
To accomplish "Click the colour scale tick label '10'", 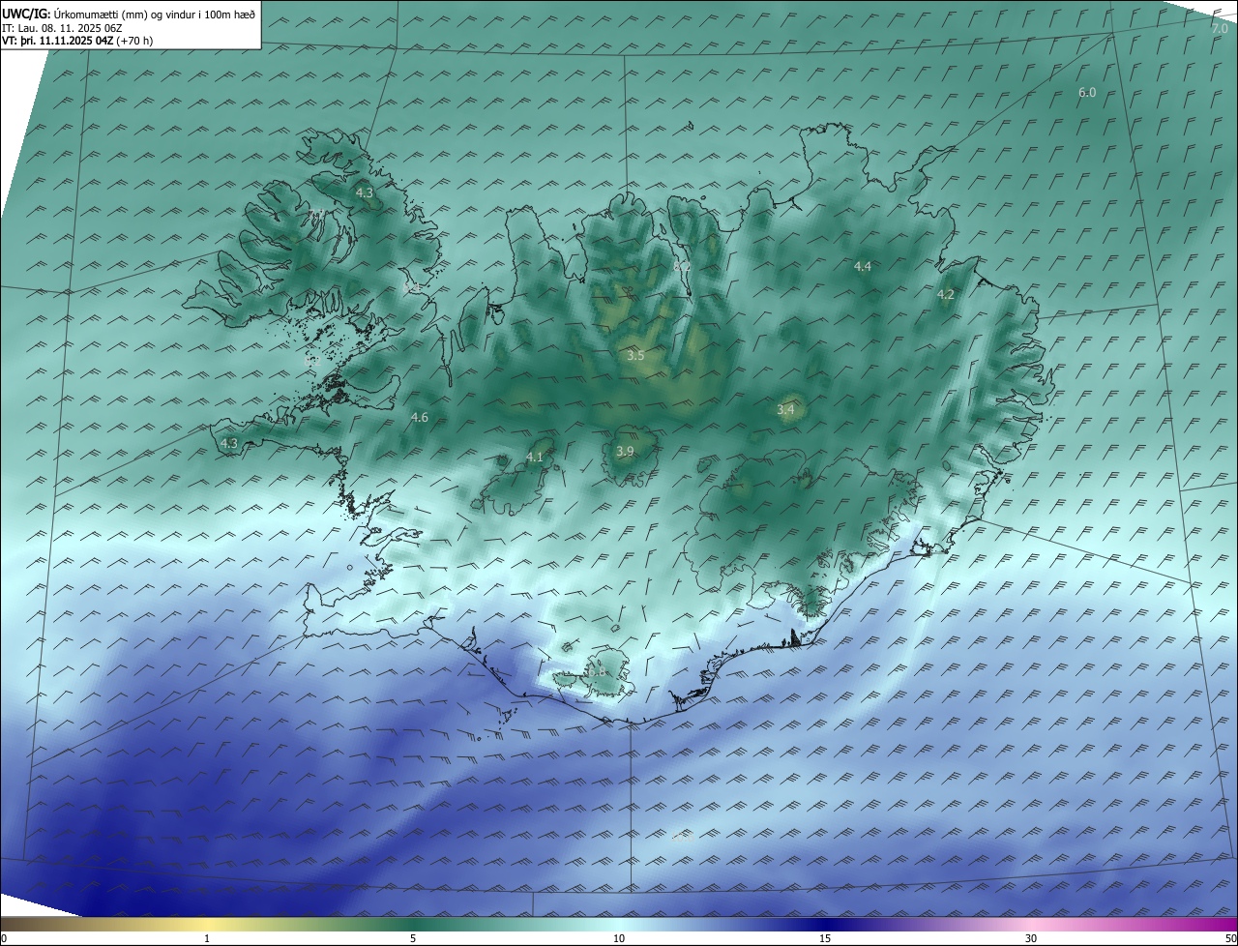I will [x=619, y=938].
